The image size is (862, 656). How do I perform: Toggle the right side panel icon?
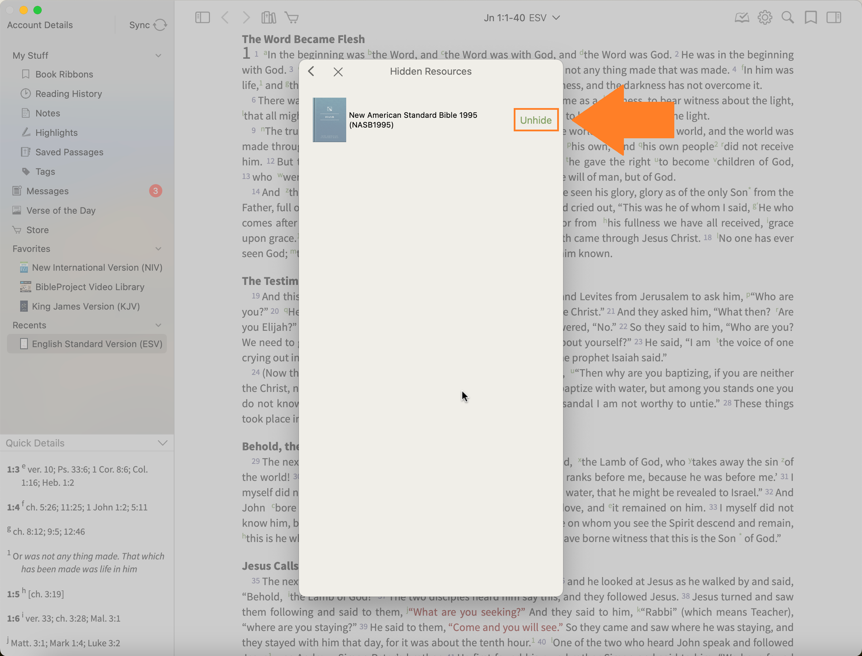833,18
